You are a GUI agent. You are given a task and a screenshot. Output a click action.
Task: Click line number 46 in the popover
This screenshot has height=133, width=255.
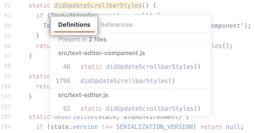tap(67, 67)
